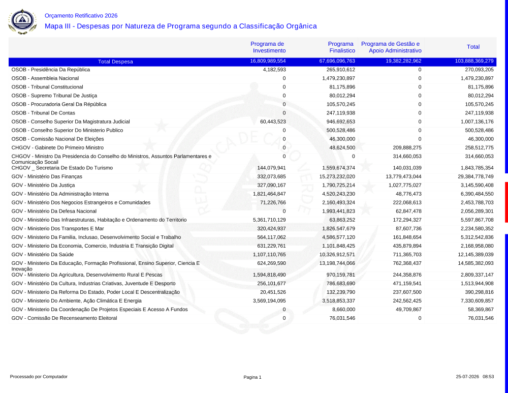Click Administração Interna total 6,390,484,550
Image resolution: width=508 pixels, height=393 pixels.
477,194
